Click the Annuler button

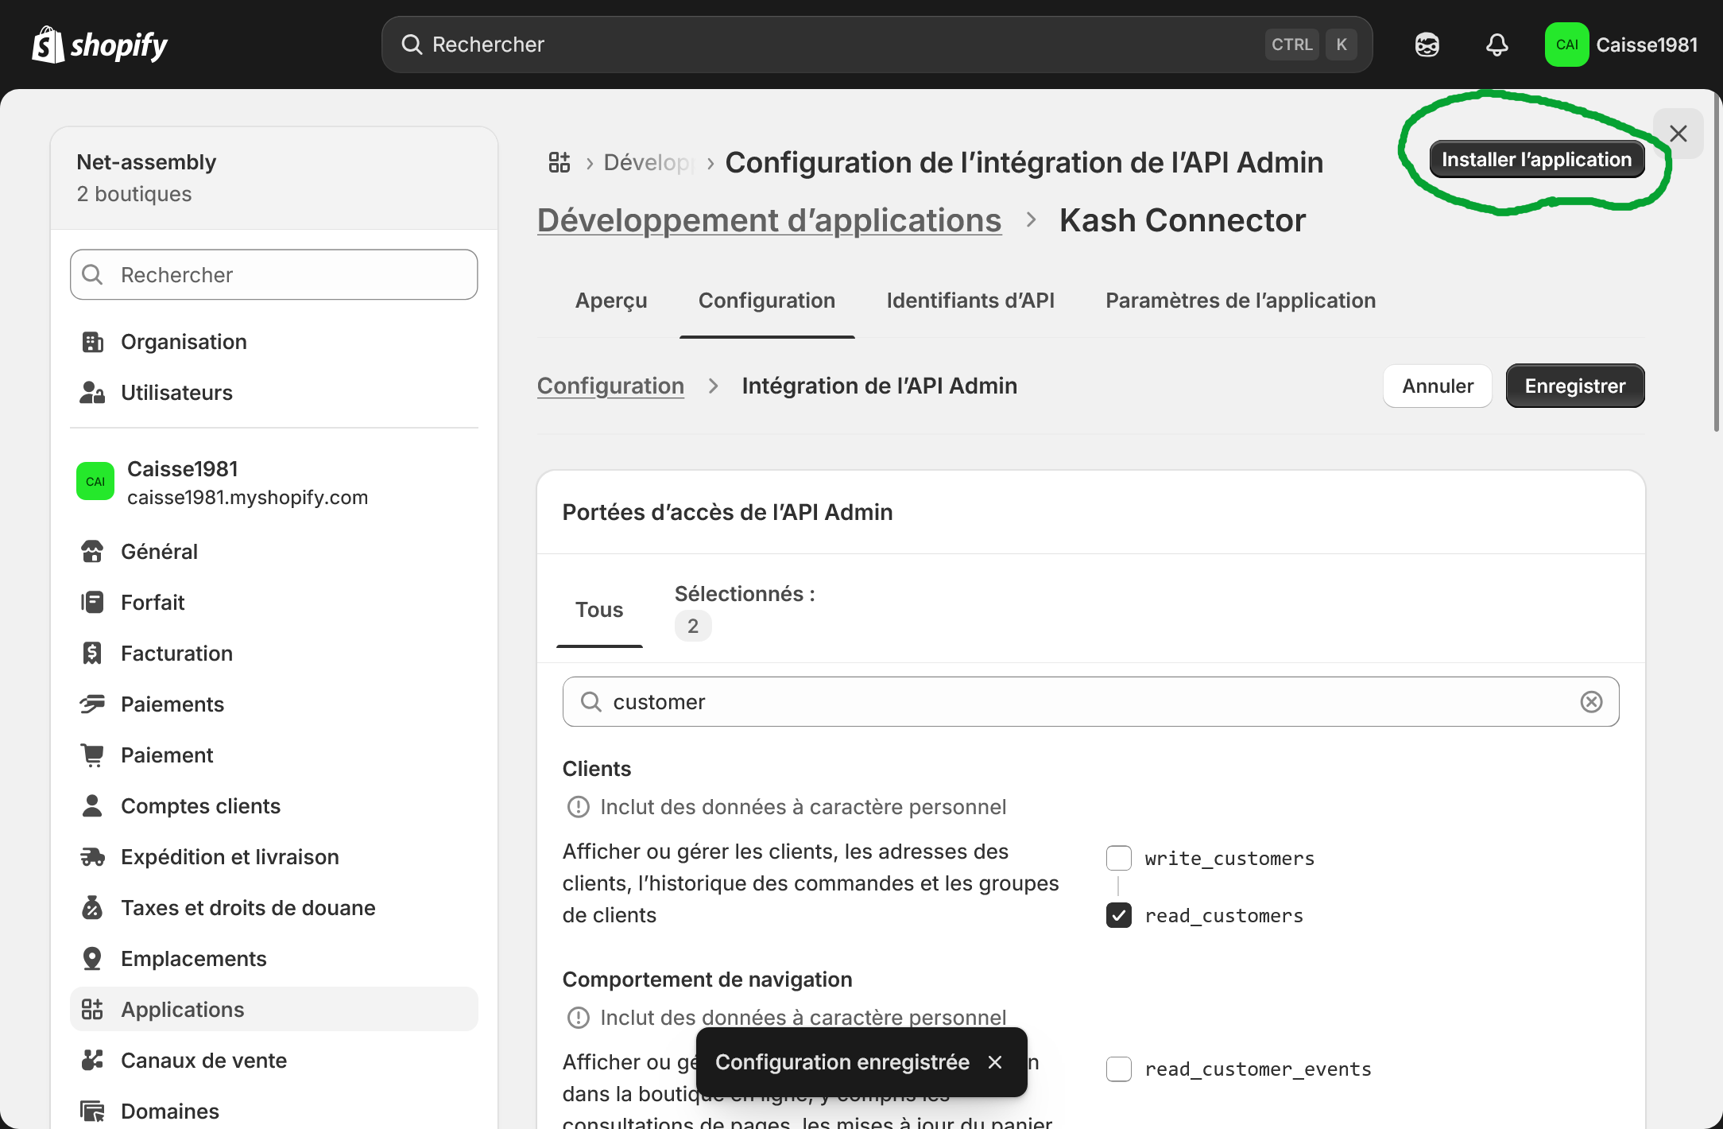1437,386
